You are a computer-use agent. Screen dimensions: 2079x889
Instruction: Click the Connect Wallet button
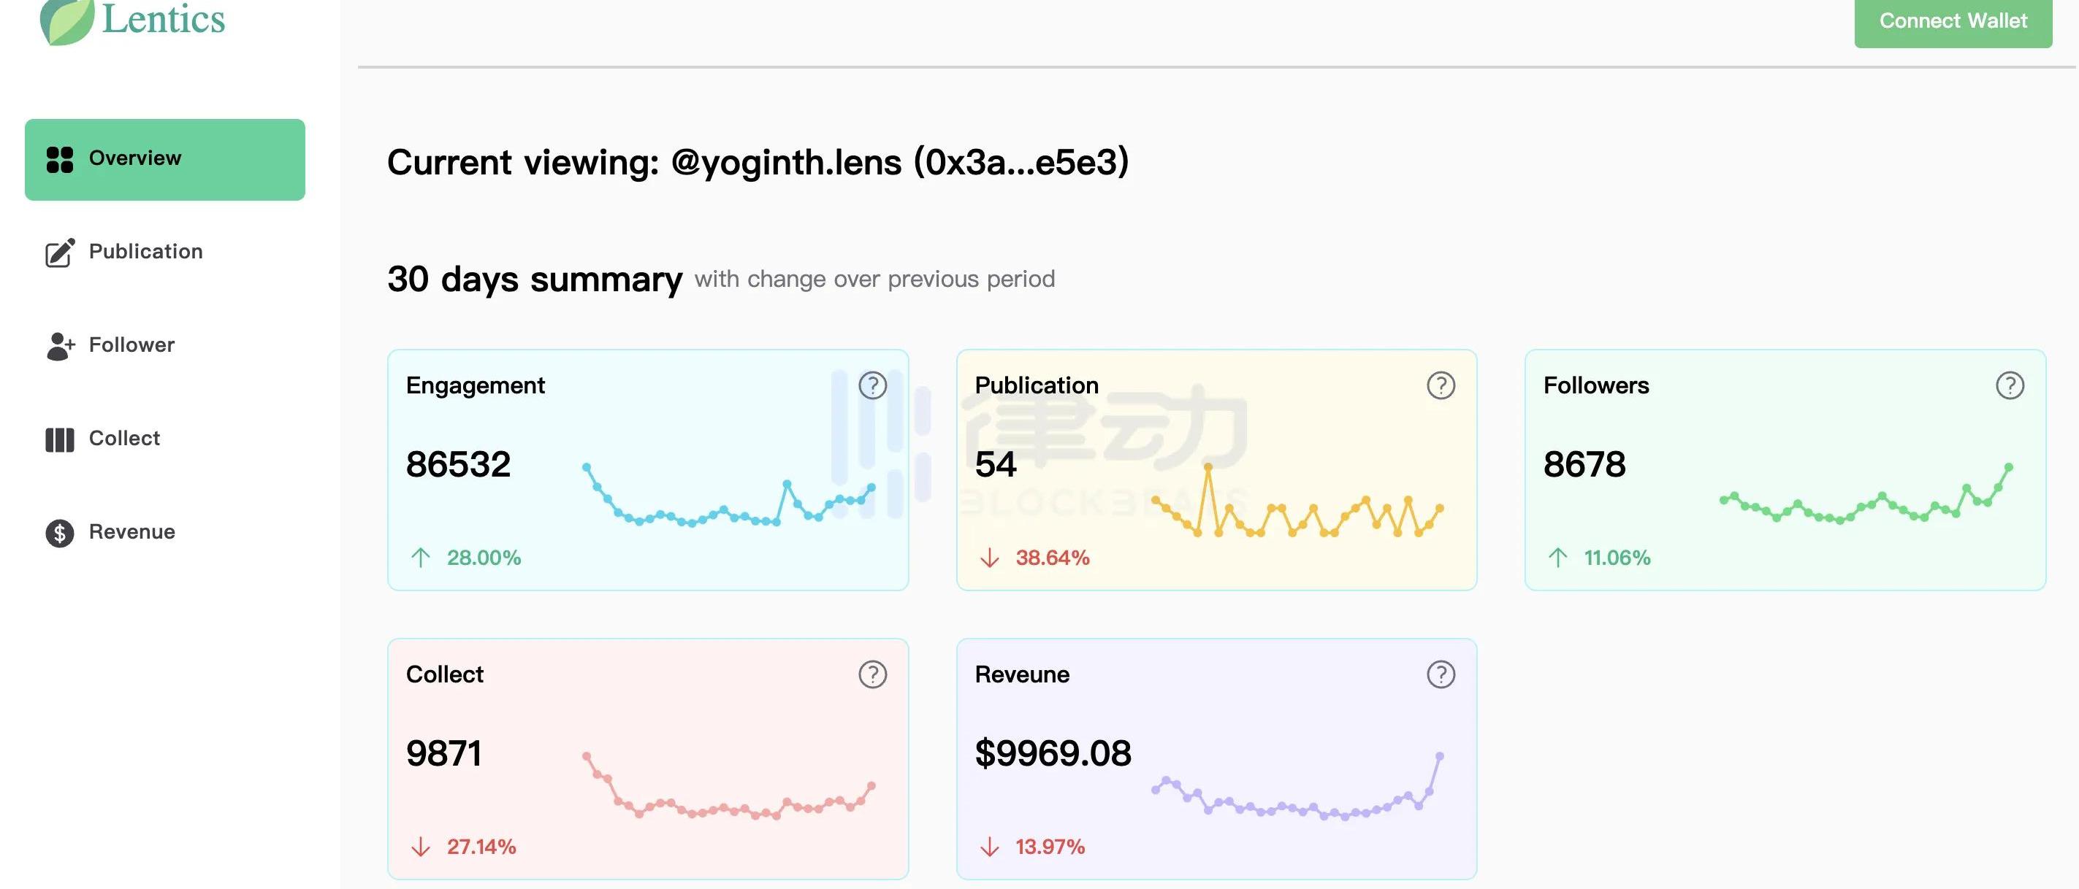point(1953,21)
